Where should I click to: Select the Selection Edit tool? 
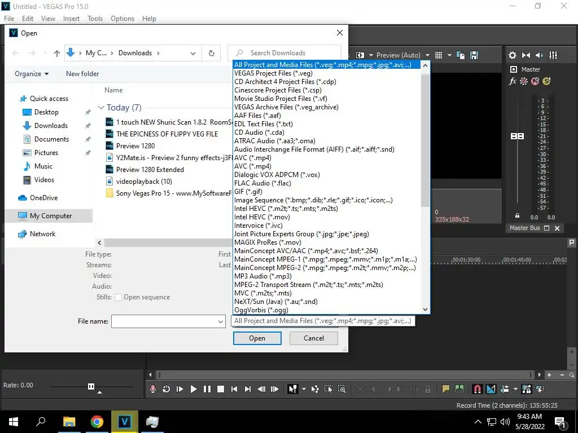tap(328, 389)
